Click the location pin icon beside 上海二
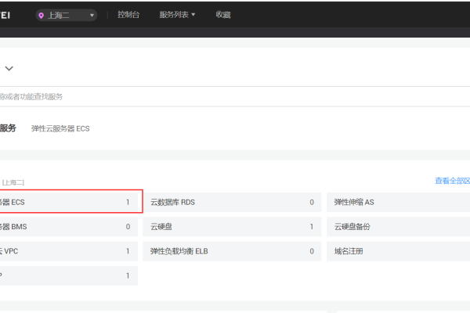The image size is (470, 313). 42,15
